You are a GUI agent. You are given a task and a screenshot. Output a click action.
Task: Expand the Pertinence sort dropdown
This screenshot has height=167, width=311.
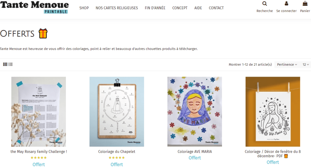287,64
